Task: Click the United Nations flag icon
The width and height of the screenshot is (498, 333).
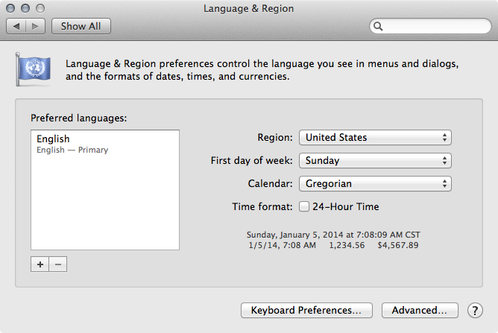Action: coord(34,69)
